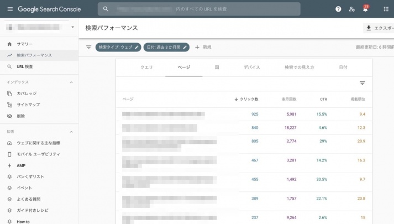Click the sitemap icon beside サイトマップ
Screen dimensions: 394x224
(x=9, y=105)
